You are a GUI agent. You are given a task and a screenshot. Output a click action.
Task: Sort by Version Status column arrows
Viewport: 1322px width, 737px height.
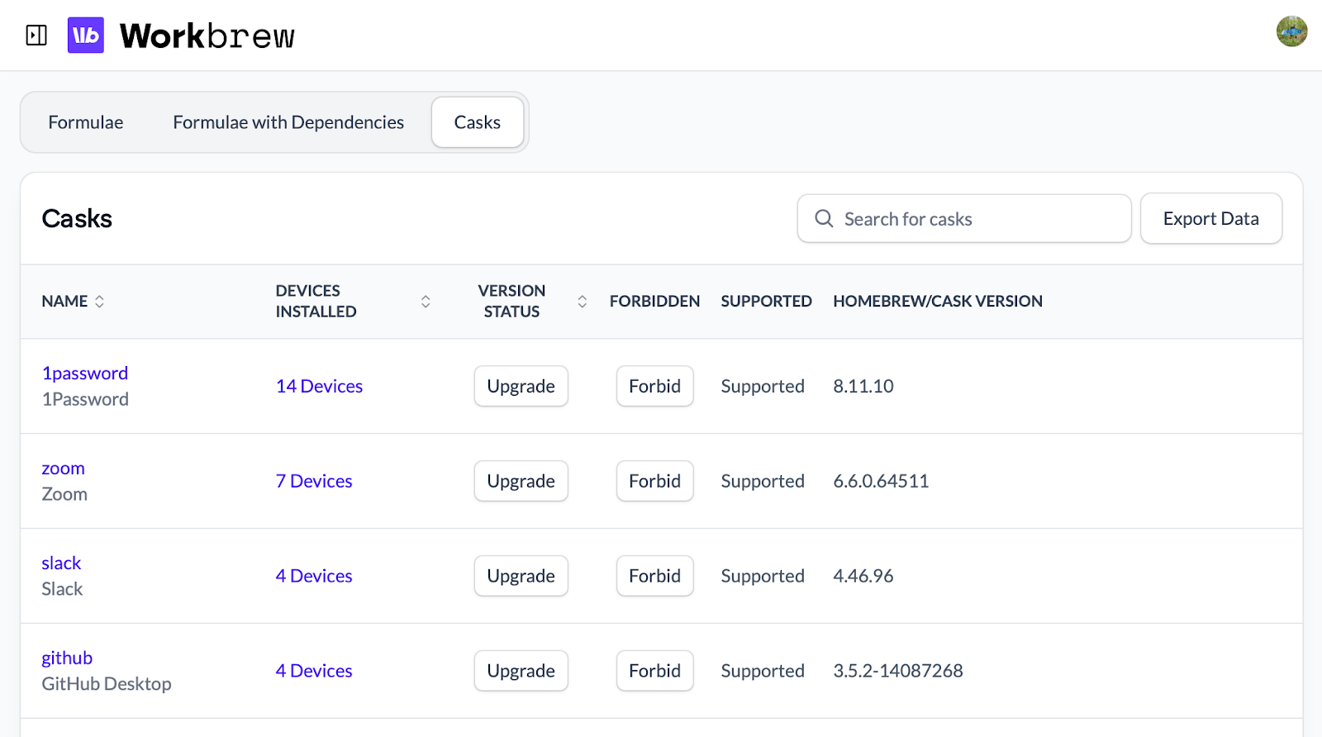(582, 302)
